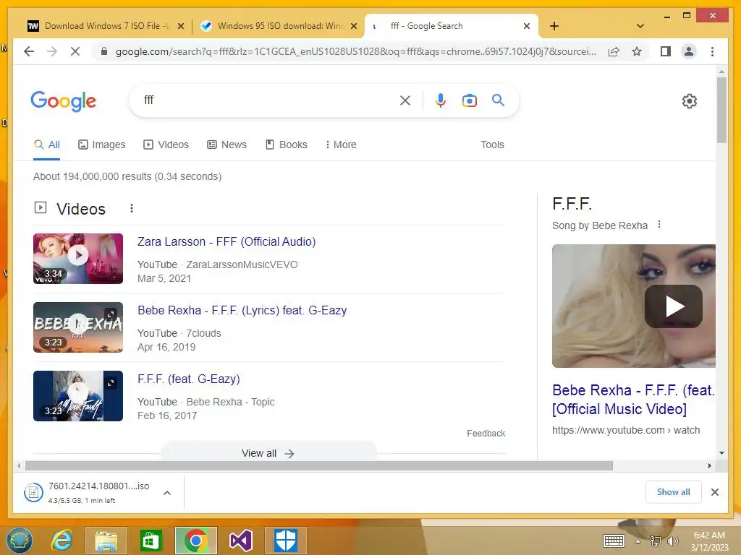
Task: Clear the search box text
Action: (405, 100)
